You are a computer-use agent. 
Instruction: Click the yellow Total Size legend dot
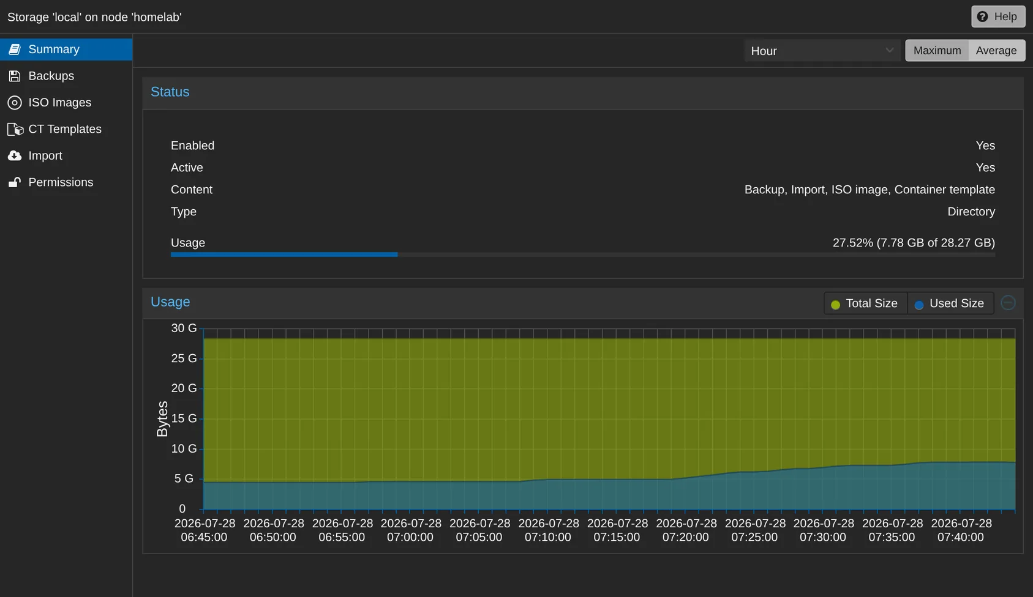coord(835,305)
